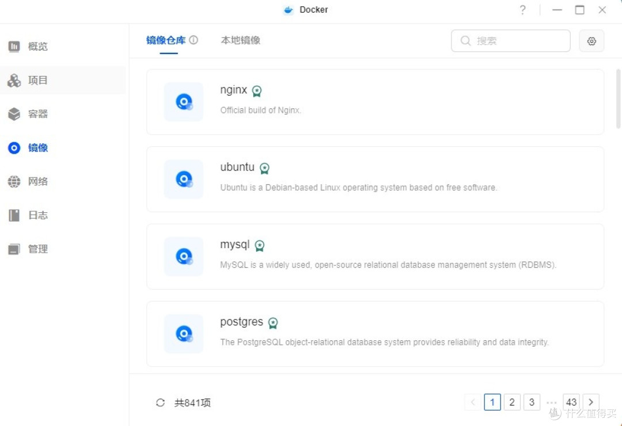The height and width of the screenshot is (426, 622).
Task: Click the official badge next to mysql
Action: pos(259,246)
